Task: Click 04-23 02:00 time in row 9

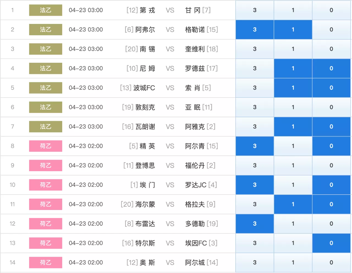Action: [86, 165]
